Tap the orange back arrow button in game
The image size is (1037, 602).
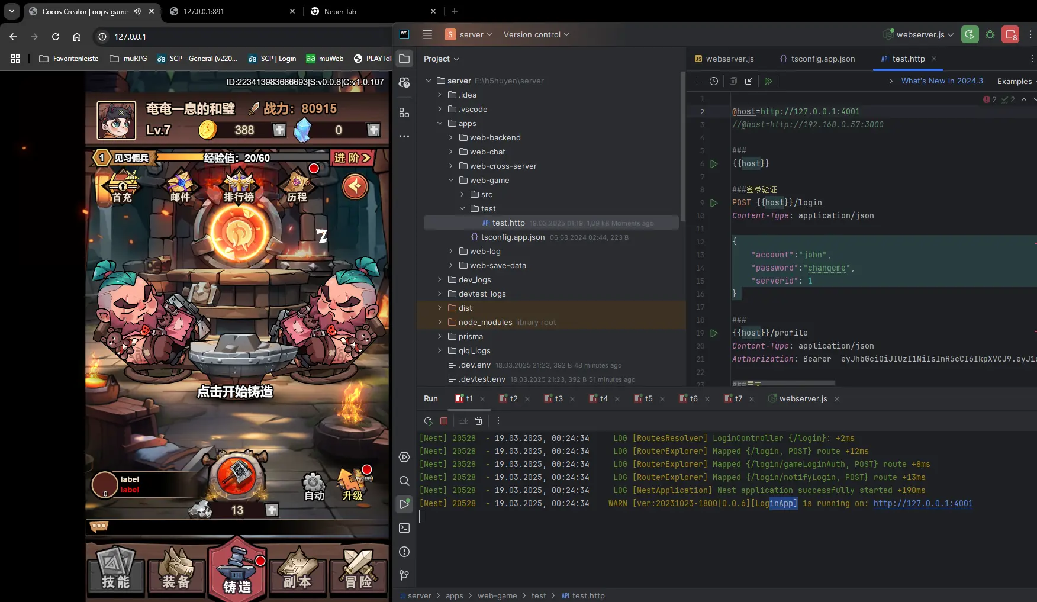pos(355,186)
